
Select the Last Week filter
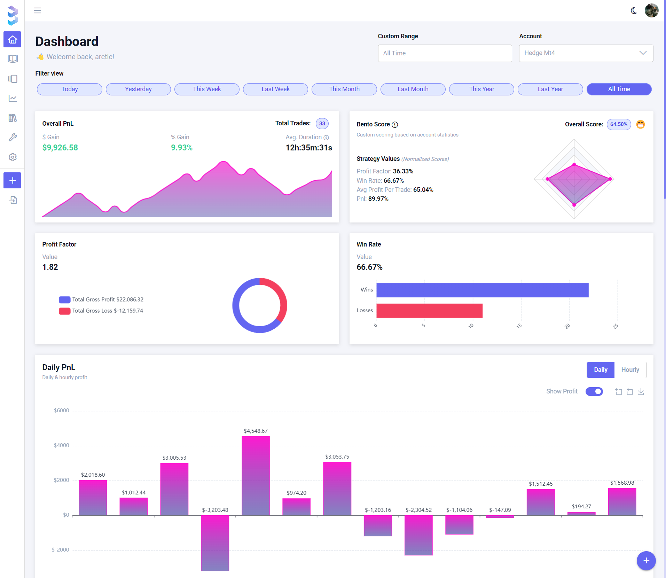[275, 89]
